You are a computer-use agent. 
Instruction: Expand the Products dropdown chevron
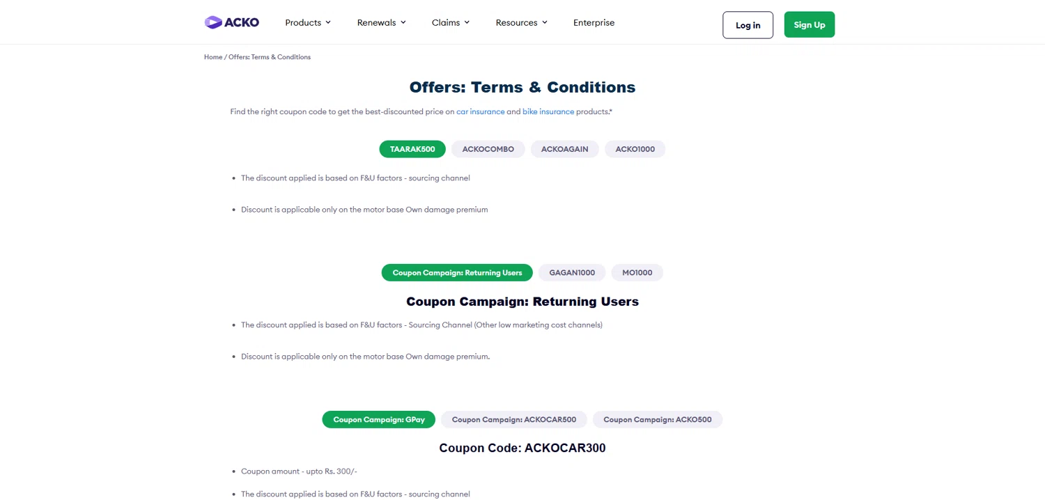tap(328, 22)
